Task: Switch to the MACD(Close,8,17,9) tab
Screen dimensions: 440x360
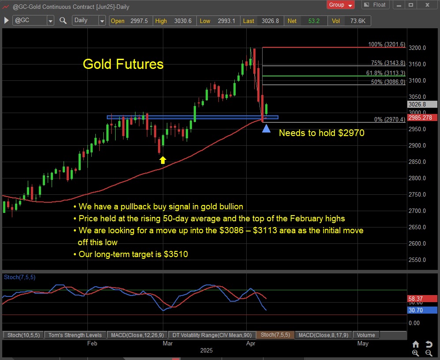Action: 323,335
